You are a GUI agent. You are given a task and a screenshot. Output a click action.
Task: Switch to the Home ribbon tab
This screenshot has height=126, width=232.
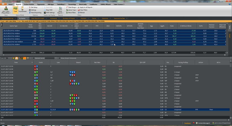10,4
